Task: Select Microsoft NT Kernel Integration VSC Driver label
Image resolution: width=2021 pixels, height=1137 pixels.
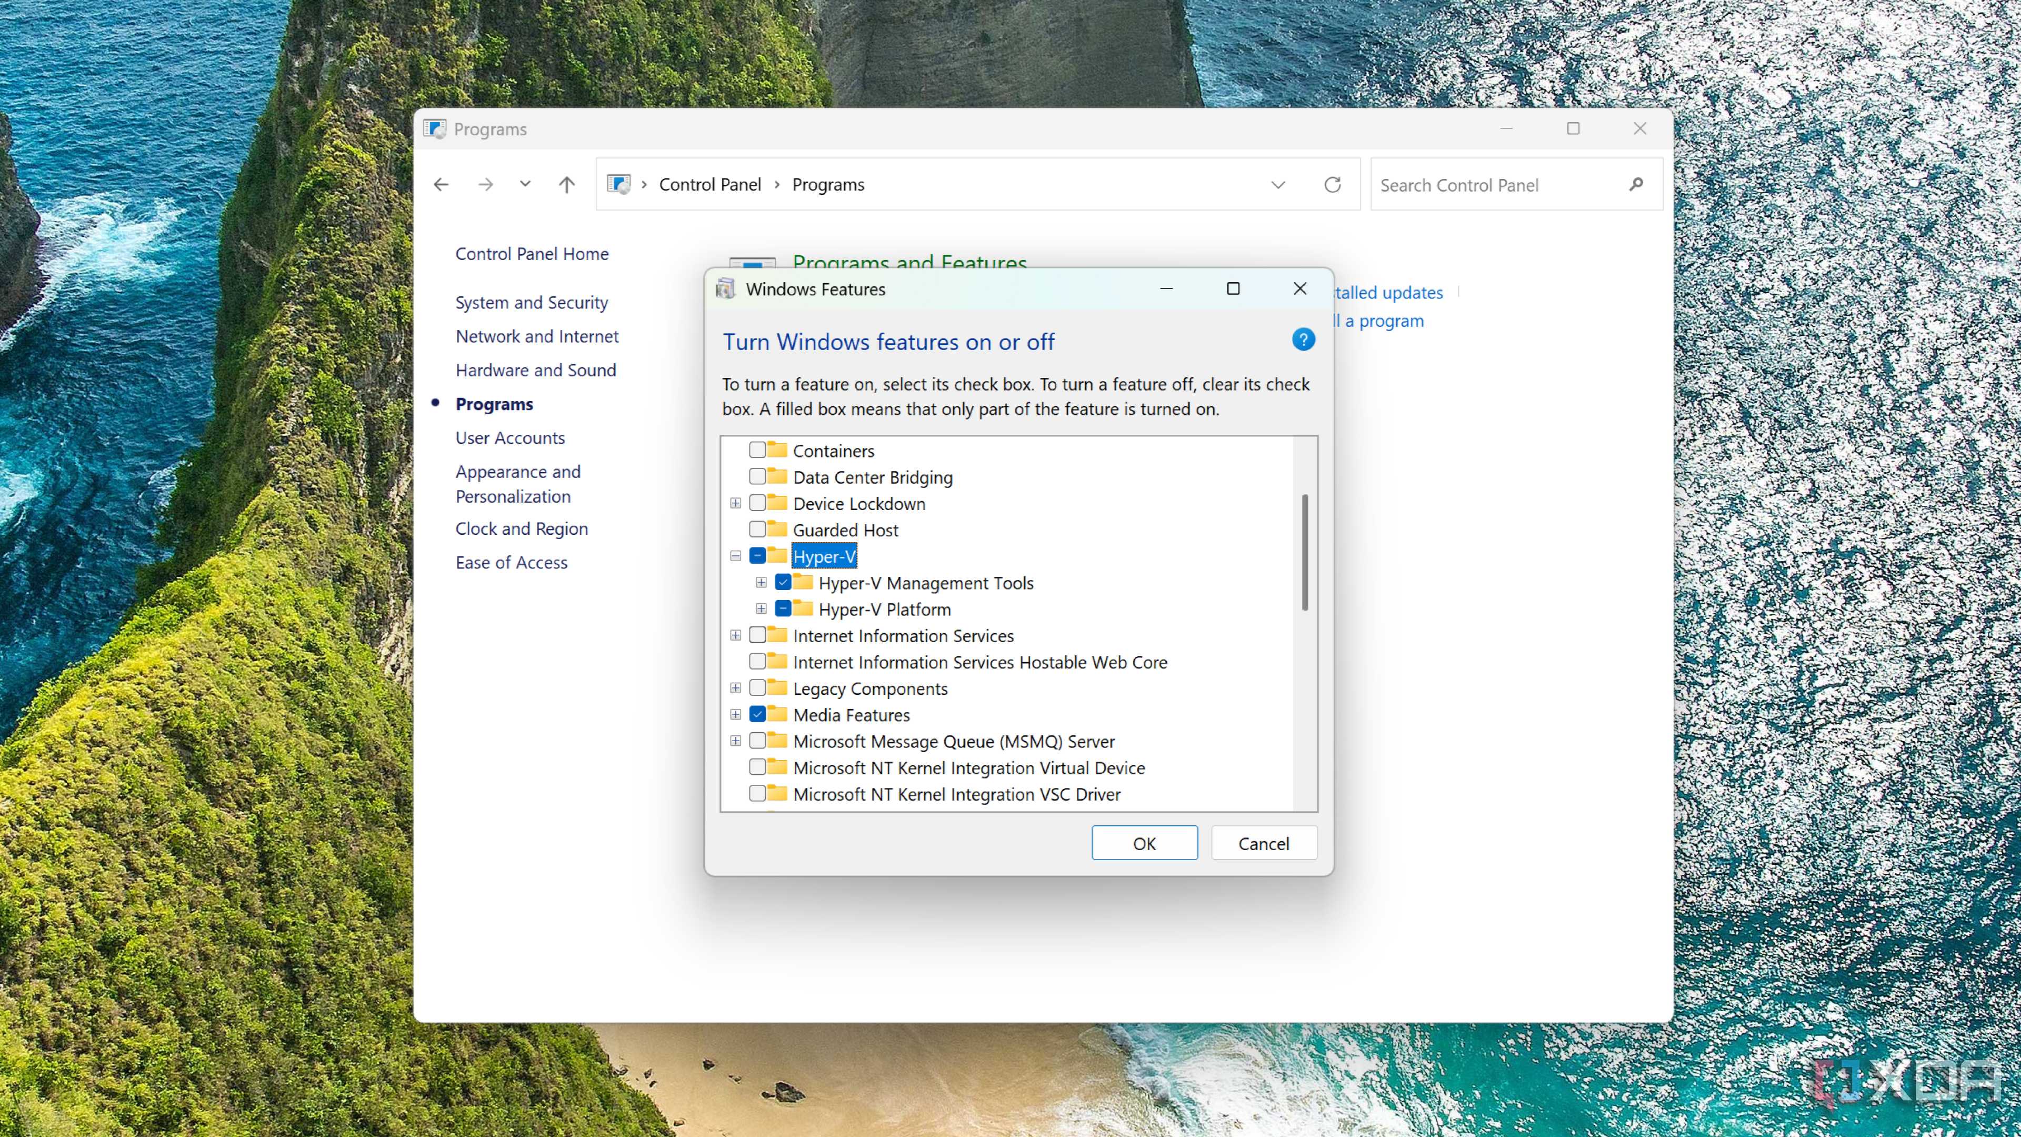Action: (x=956, y=793)
